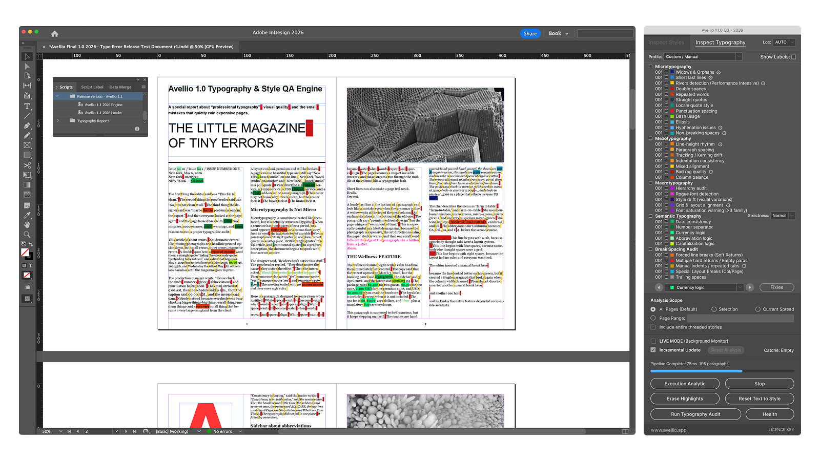The height and width of the screenshot is (461, 820).
Task: Select the Type tool
Action: [27, 106]
